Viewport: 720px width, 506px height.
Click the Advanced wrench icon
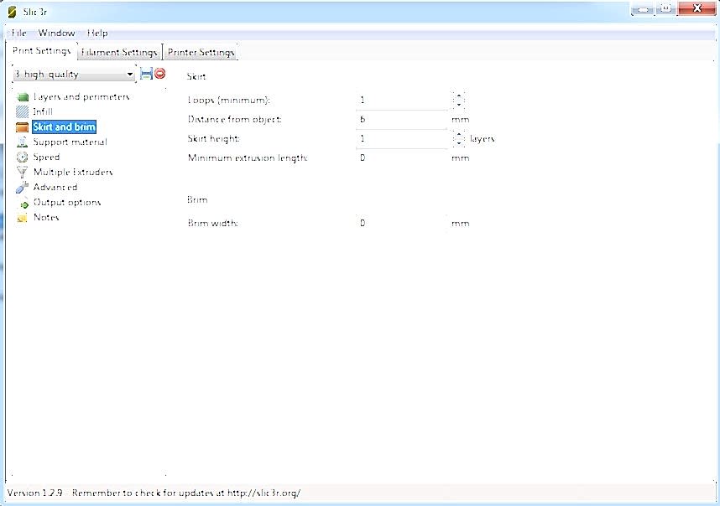[x=23, y=188]
